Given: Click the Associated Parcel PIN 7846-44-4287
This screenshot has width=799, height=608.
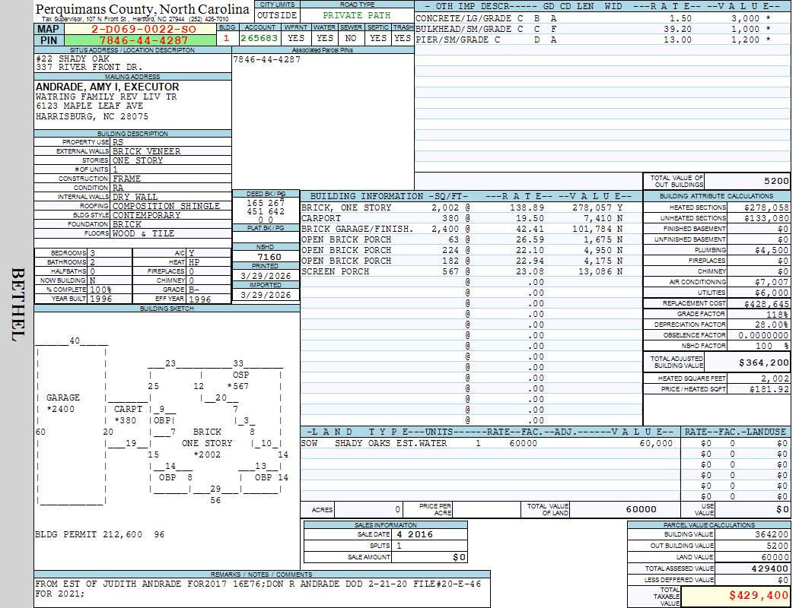Looking at the screenshot, I should [266, 59].
